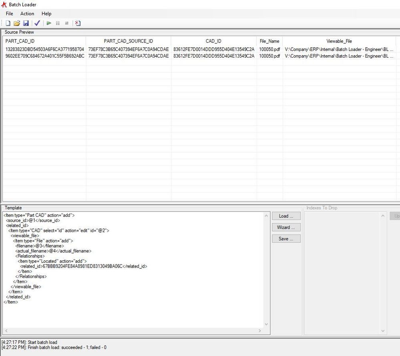The image size is (400, 356).
Task: Click the File_Name column header
Action: 269,41
